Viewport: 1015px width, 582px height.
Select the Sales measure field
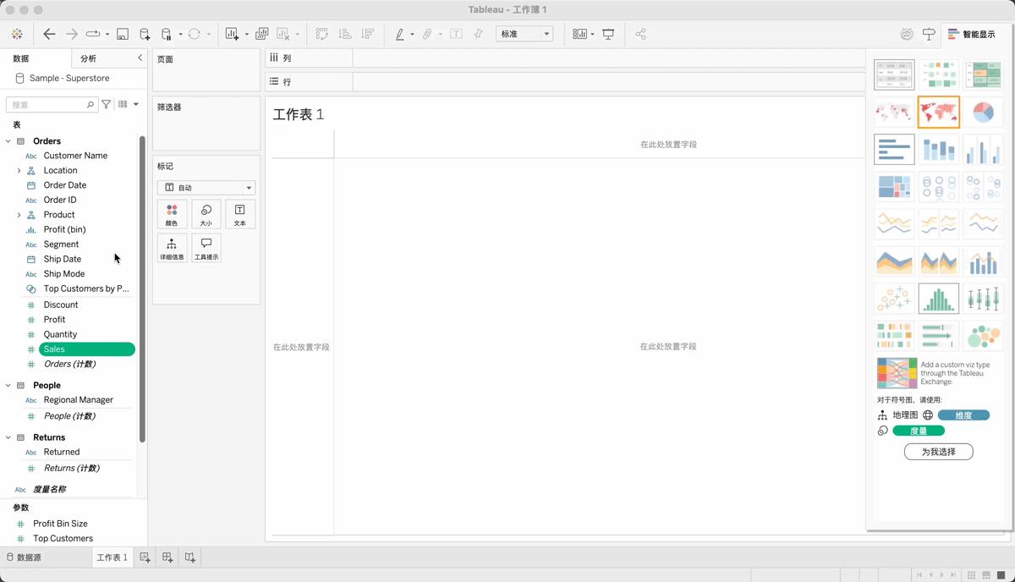tap(86, 349)
